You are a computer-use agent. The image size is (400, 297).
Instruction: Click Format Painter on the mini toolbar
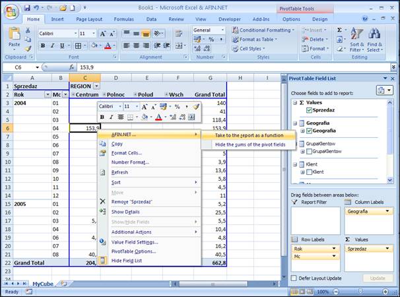point(196,106)
